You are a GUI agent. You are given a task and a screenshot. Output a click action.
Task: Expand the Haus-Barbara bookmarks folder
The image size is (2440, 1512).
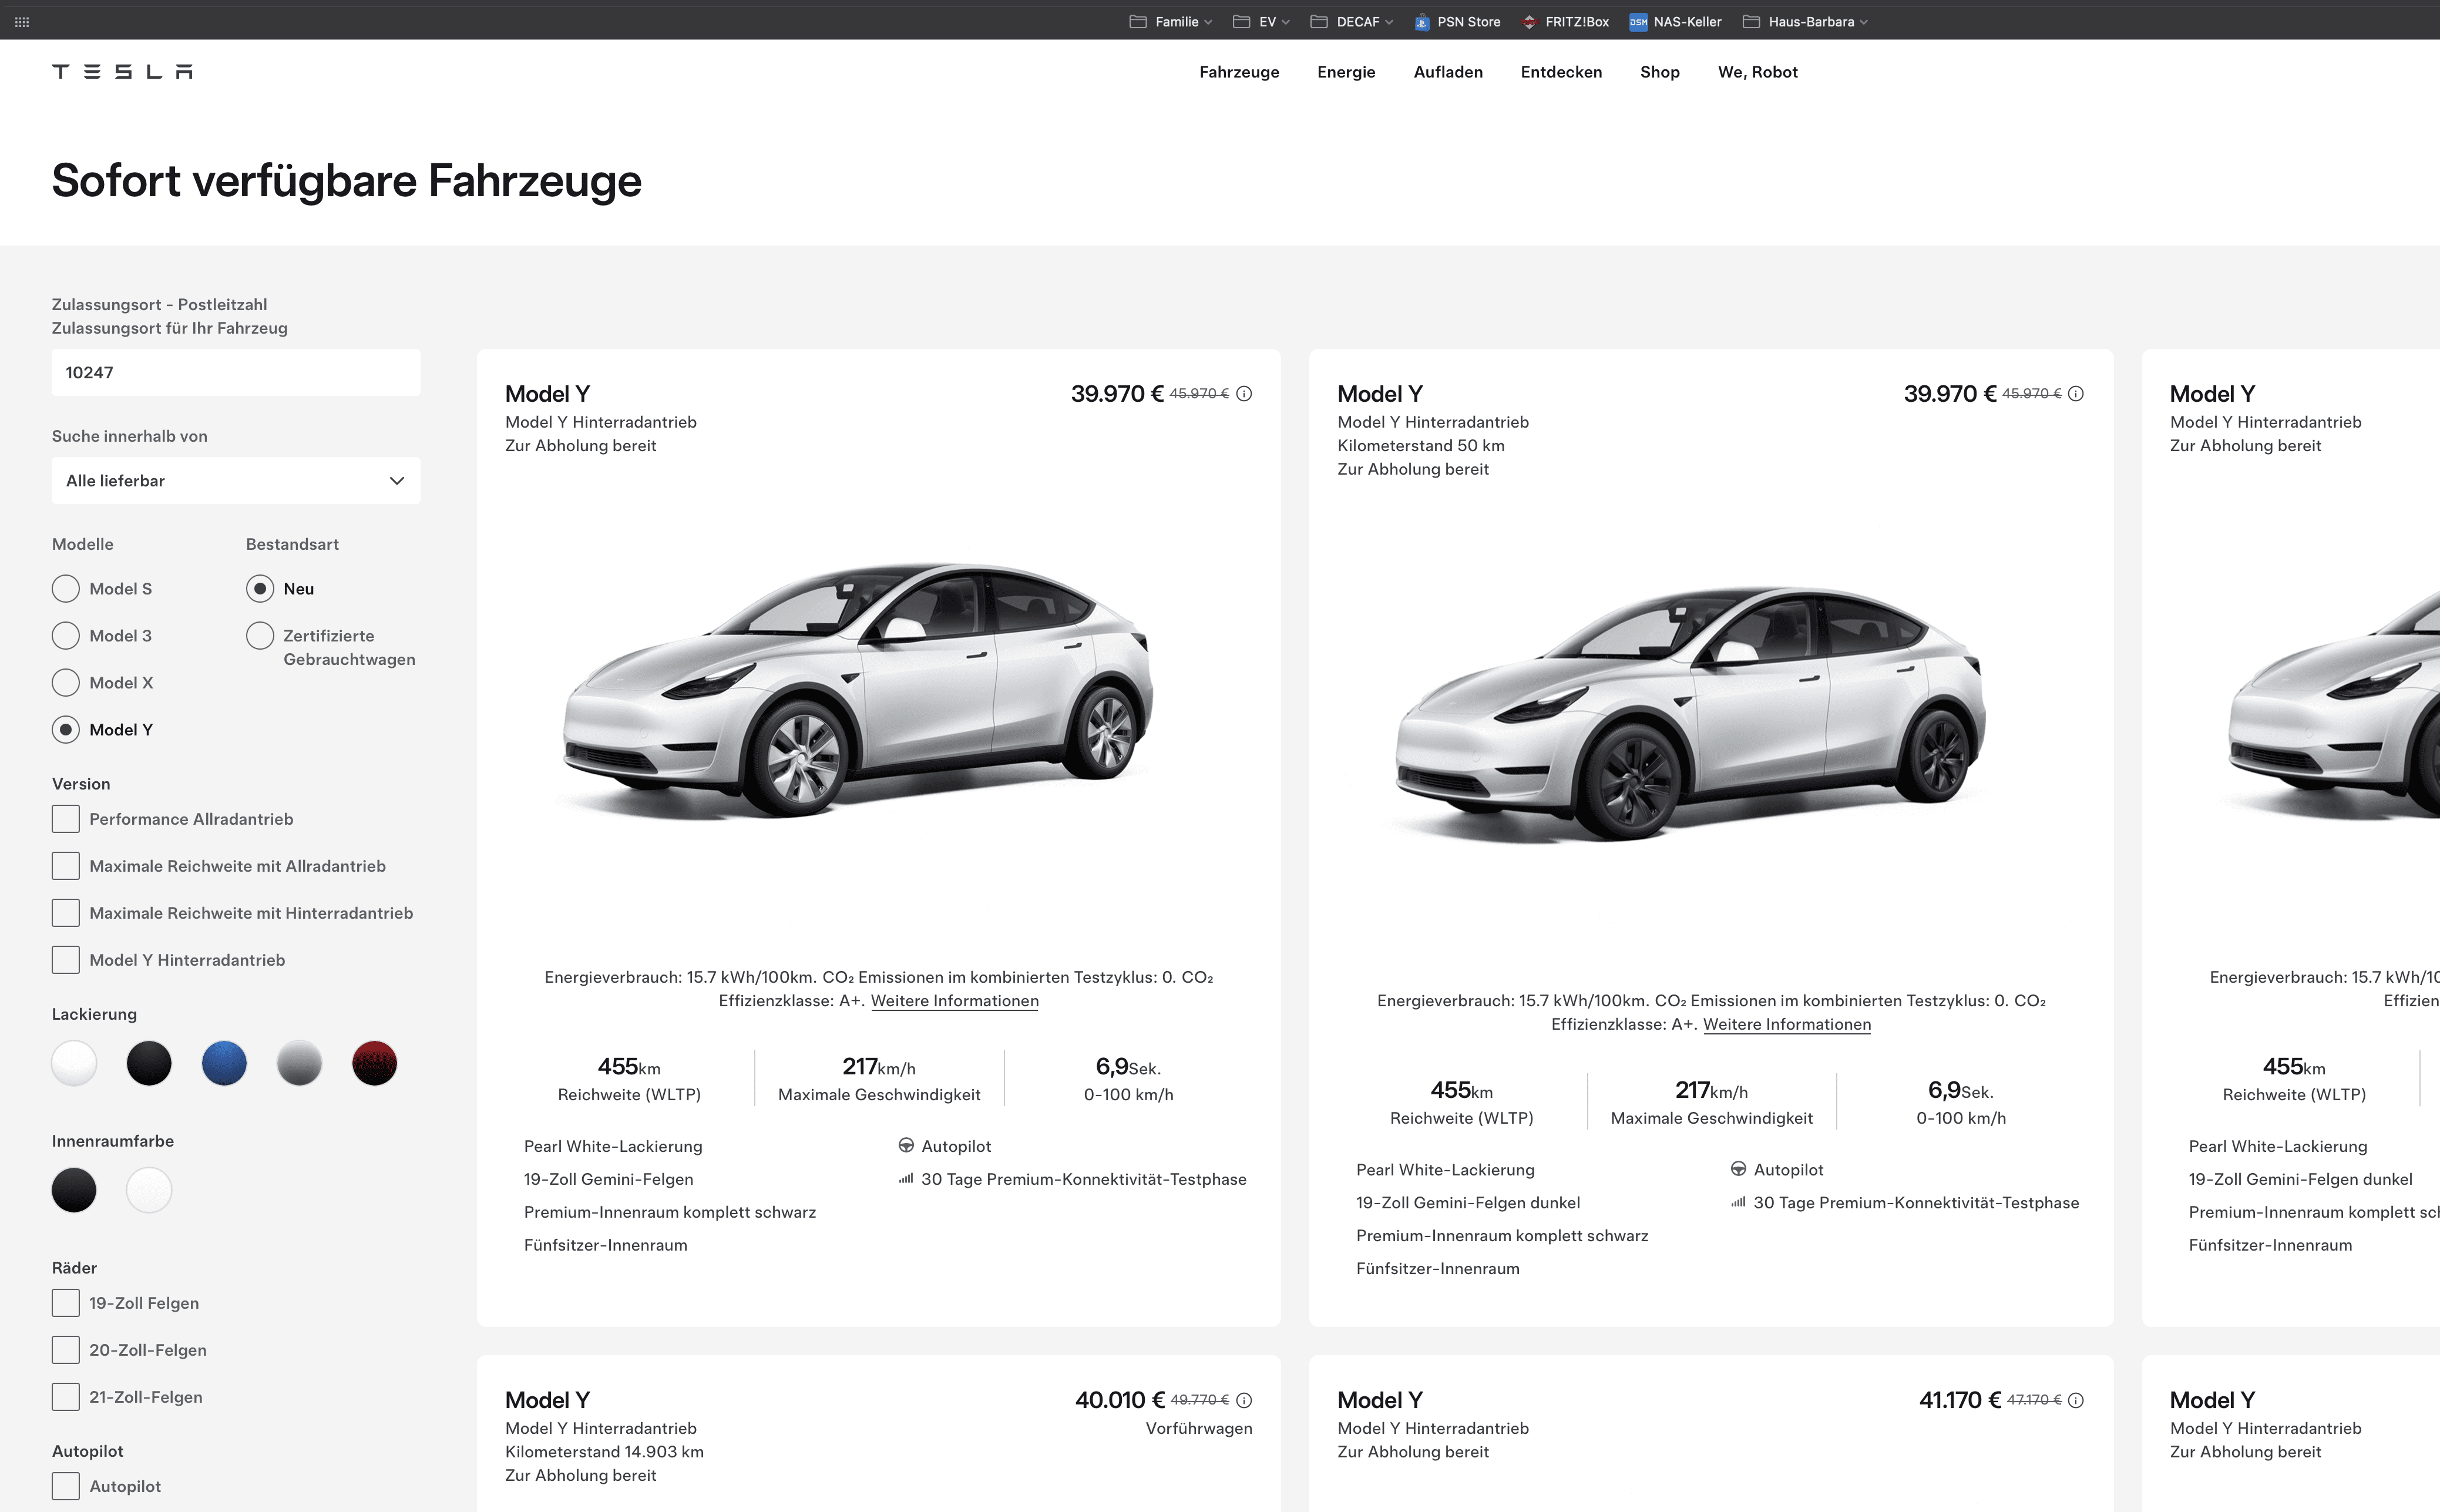tap(1805, 21)
